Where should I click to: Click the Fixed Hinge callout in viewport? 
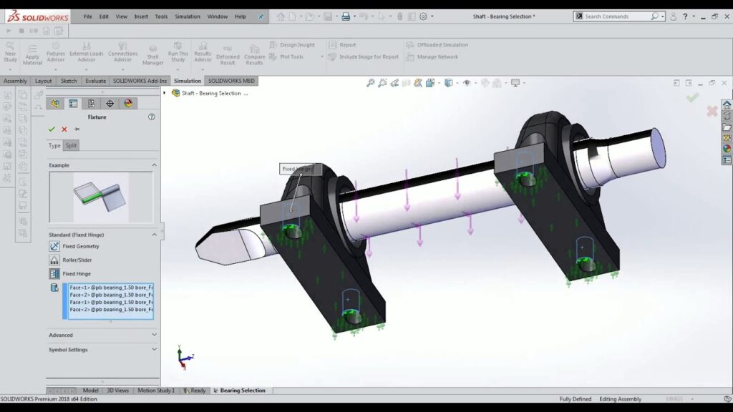[301, 169]
